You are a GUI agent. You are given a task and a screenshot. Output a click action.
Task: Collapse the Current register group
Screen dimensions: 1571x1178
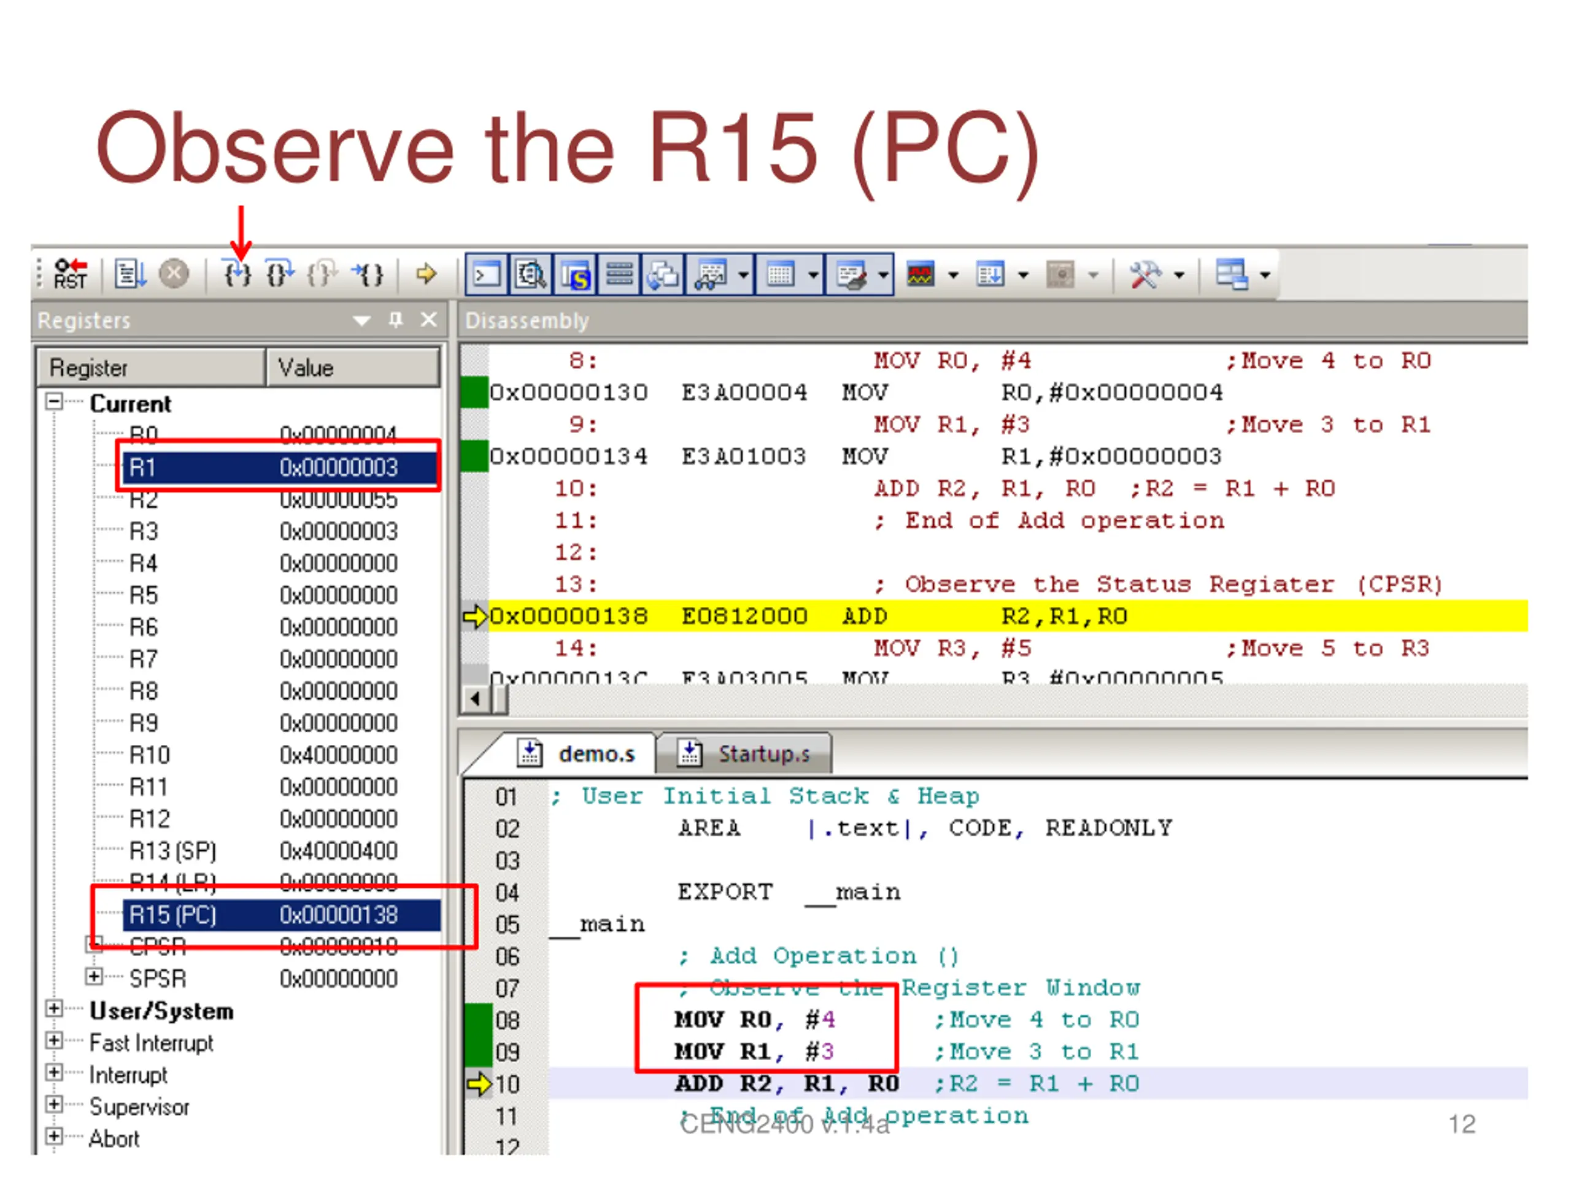tap(54, 401)
